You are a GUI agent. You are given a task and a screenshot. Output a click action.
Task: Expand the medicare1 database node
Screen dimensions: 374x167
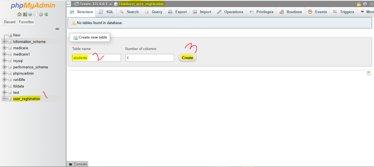pos(4,54)
